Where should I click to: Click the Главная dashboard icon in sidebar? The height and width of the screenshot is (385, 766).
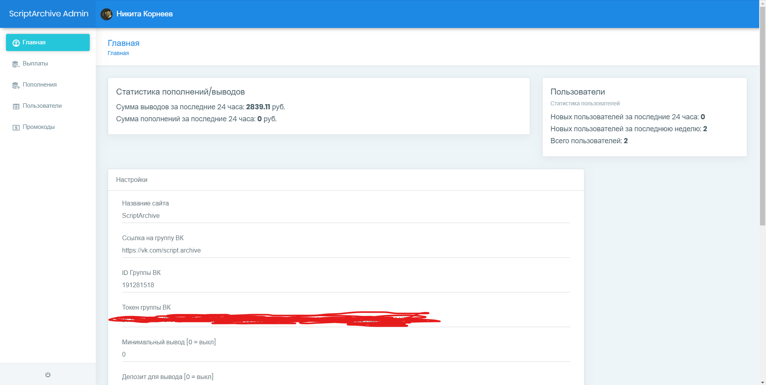click(16, 43)
